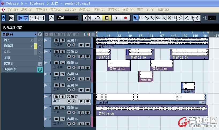Viewport: 219px width, 130px height.
Task: Toggle global Solo [S] in track list header
Action: click(x=63, y=34)
